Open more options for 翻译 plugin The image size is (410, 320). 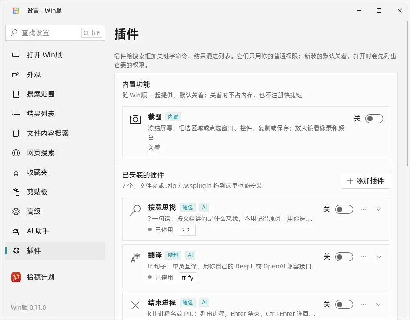[364, 257]
